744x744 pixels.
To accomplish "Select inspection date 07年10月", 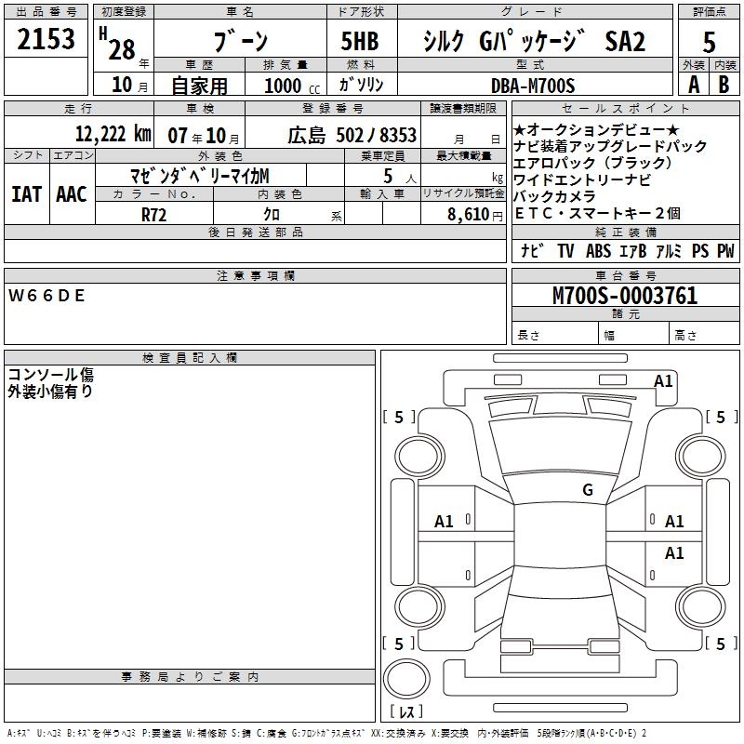I will (204, 136).
